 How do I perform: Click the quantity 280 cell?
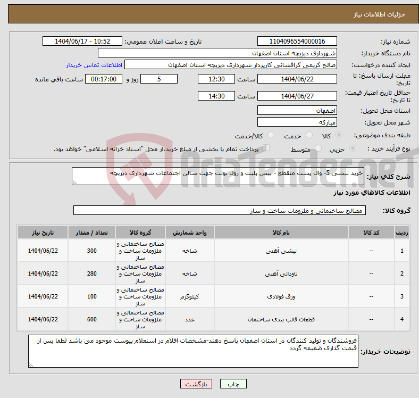(x=91, y=273)
